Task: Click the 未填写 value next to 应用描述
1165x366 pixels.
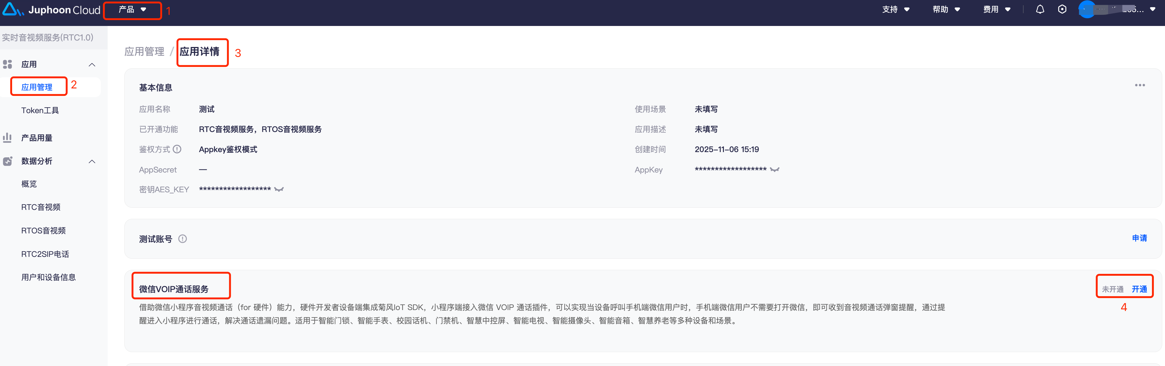Action: click(x=706, y=129)
